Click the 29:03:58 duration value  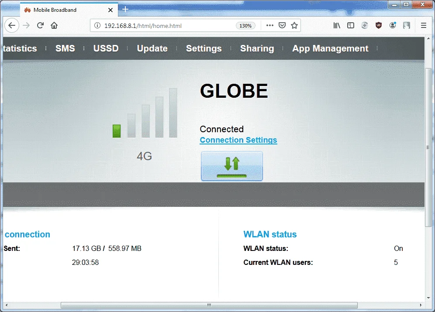[x=86, y=262]
